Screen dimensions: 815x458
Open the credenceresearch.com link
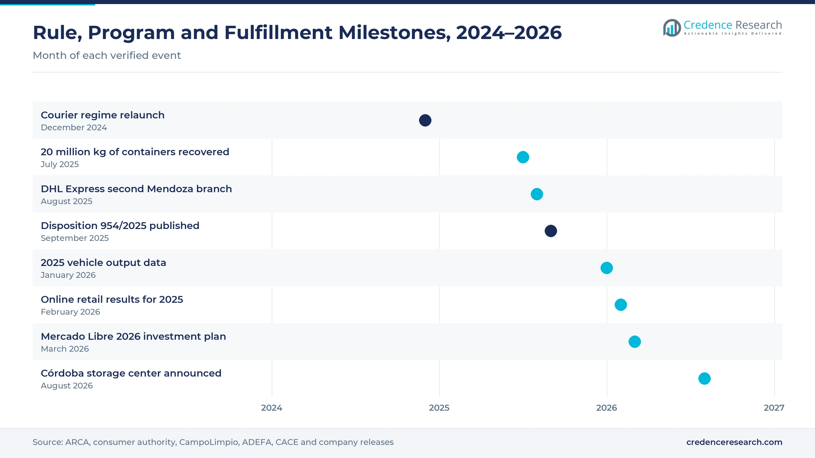[734, 442]
